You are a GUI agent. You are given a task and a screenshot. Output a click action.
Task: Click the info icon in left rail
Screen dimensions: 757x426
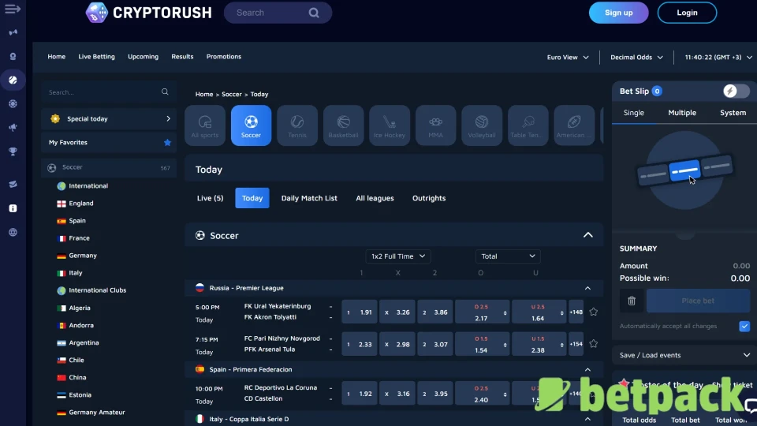(13, 208)
